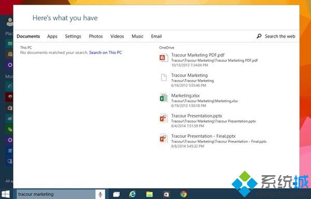The height and width of the screenshot is (199, 311).
Task: Click path Tracour\Tracour Marketing\Tracour Marketing PDF.pdf
Action: [215, 61]
